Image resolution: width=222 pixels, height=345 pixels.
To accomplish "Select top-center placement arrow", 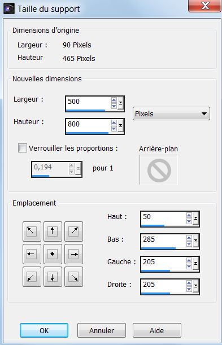I will point(53,232).
